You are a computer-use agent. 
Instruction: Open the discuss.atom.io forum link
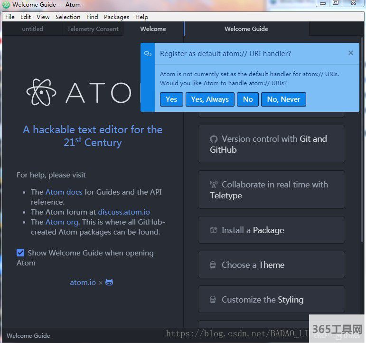click(x=123, y=212)
